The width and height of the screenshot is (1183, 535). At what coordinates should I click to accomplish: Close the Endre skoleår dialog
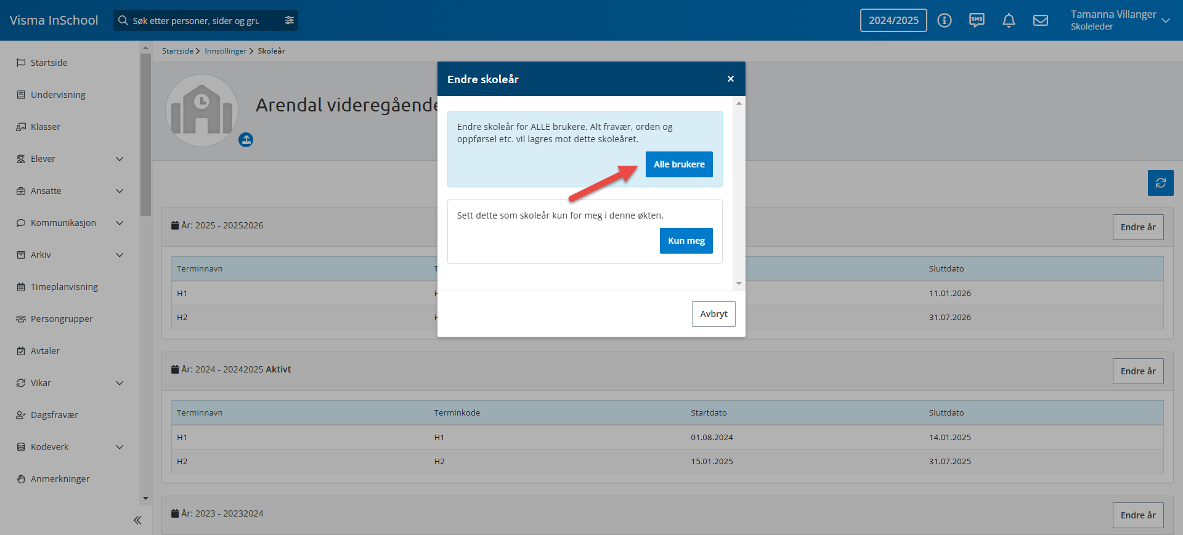tap(730, 79)
